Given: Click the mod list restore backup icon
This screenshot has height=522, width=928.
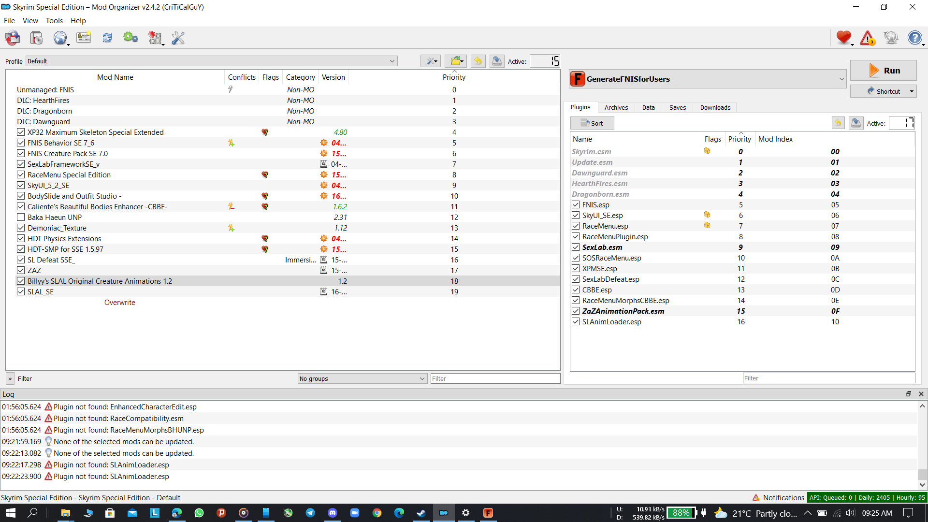Looking at the screenshot, I should [x=478, y=61].
